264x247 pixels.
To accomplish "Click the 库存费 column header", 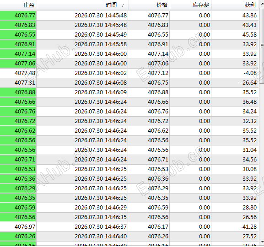I will point(191,5).
